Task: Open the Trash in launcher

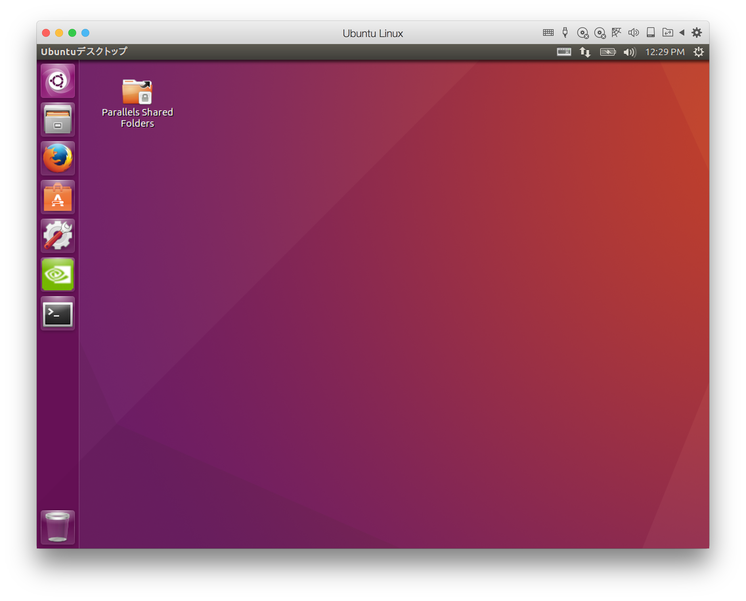Action: [x=58, y=527]
